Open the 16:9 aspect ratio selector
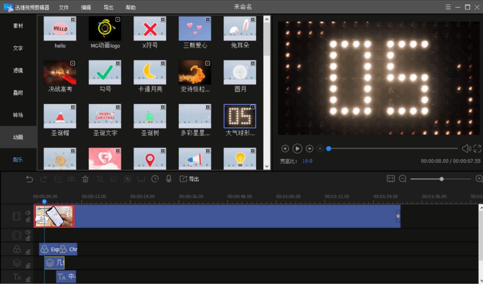 (x=308, y=161)
